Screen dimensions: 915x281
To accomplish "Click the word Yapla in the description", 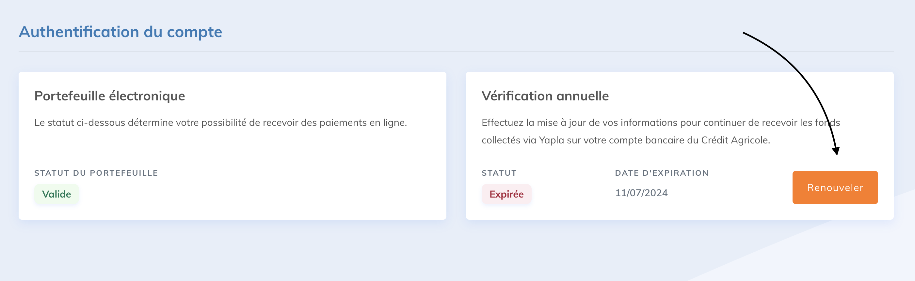I will (551, 140).
